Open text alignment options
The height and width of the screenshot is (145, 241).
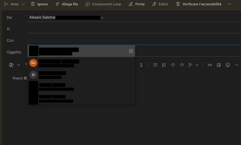tap(190, 65)
